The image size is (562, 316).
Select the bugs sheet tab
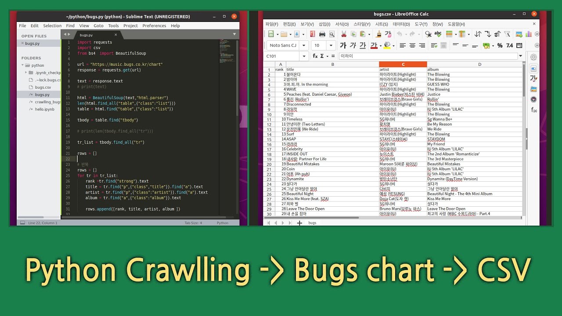pos(312,223)
